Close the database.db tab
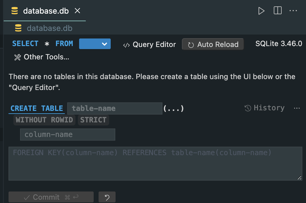 point(78,11)
